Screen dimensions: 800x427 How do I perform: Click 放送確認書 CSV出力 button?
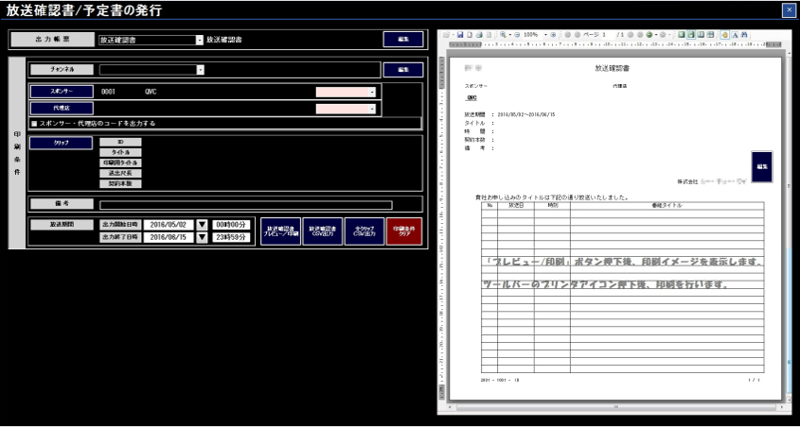(x=323, y=231)
